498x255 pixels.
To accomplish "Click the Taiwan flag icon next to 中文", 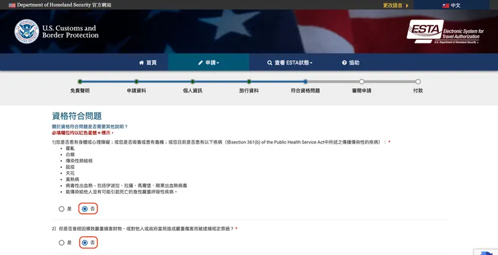I will (x=446, y=5).
